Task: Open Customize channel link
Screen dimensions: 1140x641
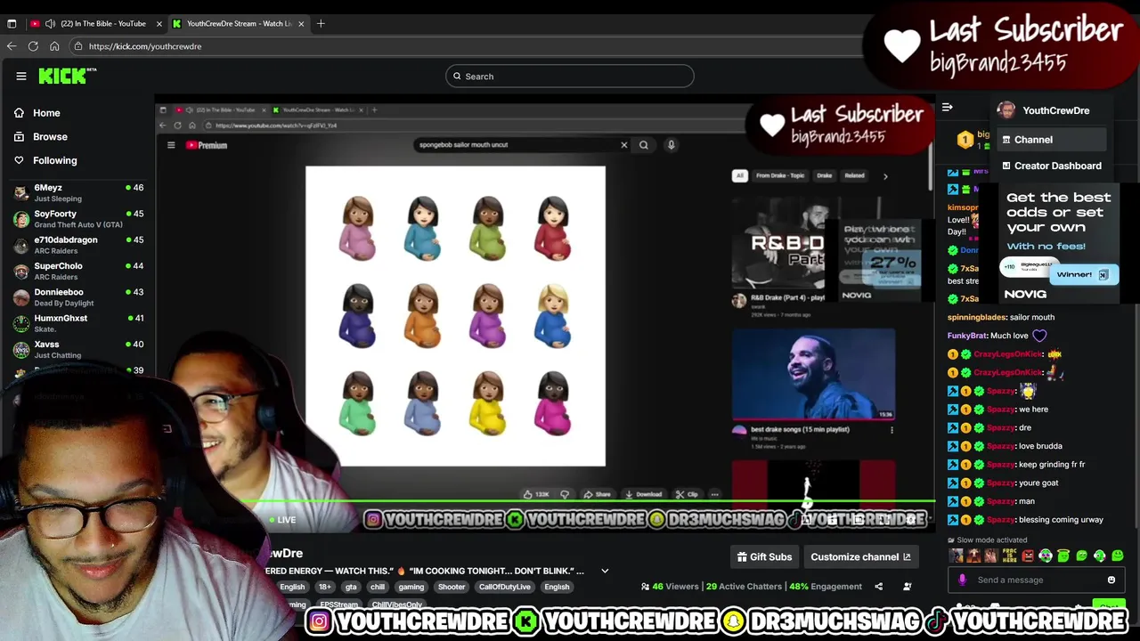Action: 860,557
